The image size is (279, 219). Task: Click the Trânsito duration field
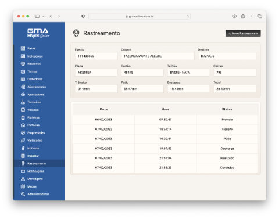pyautogui.click(x=96, y=89)
